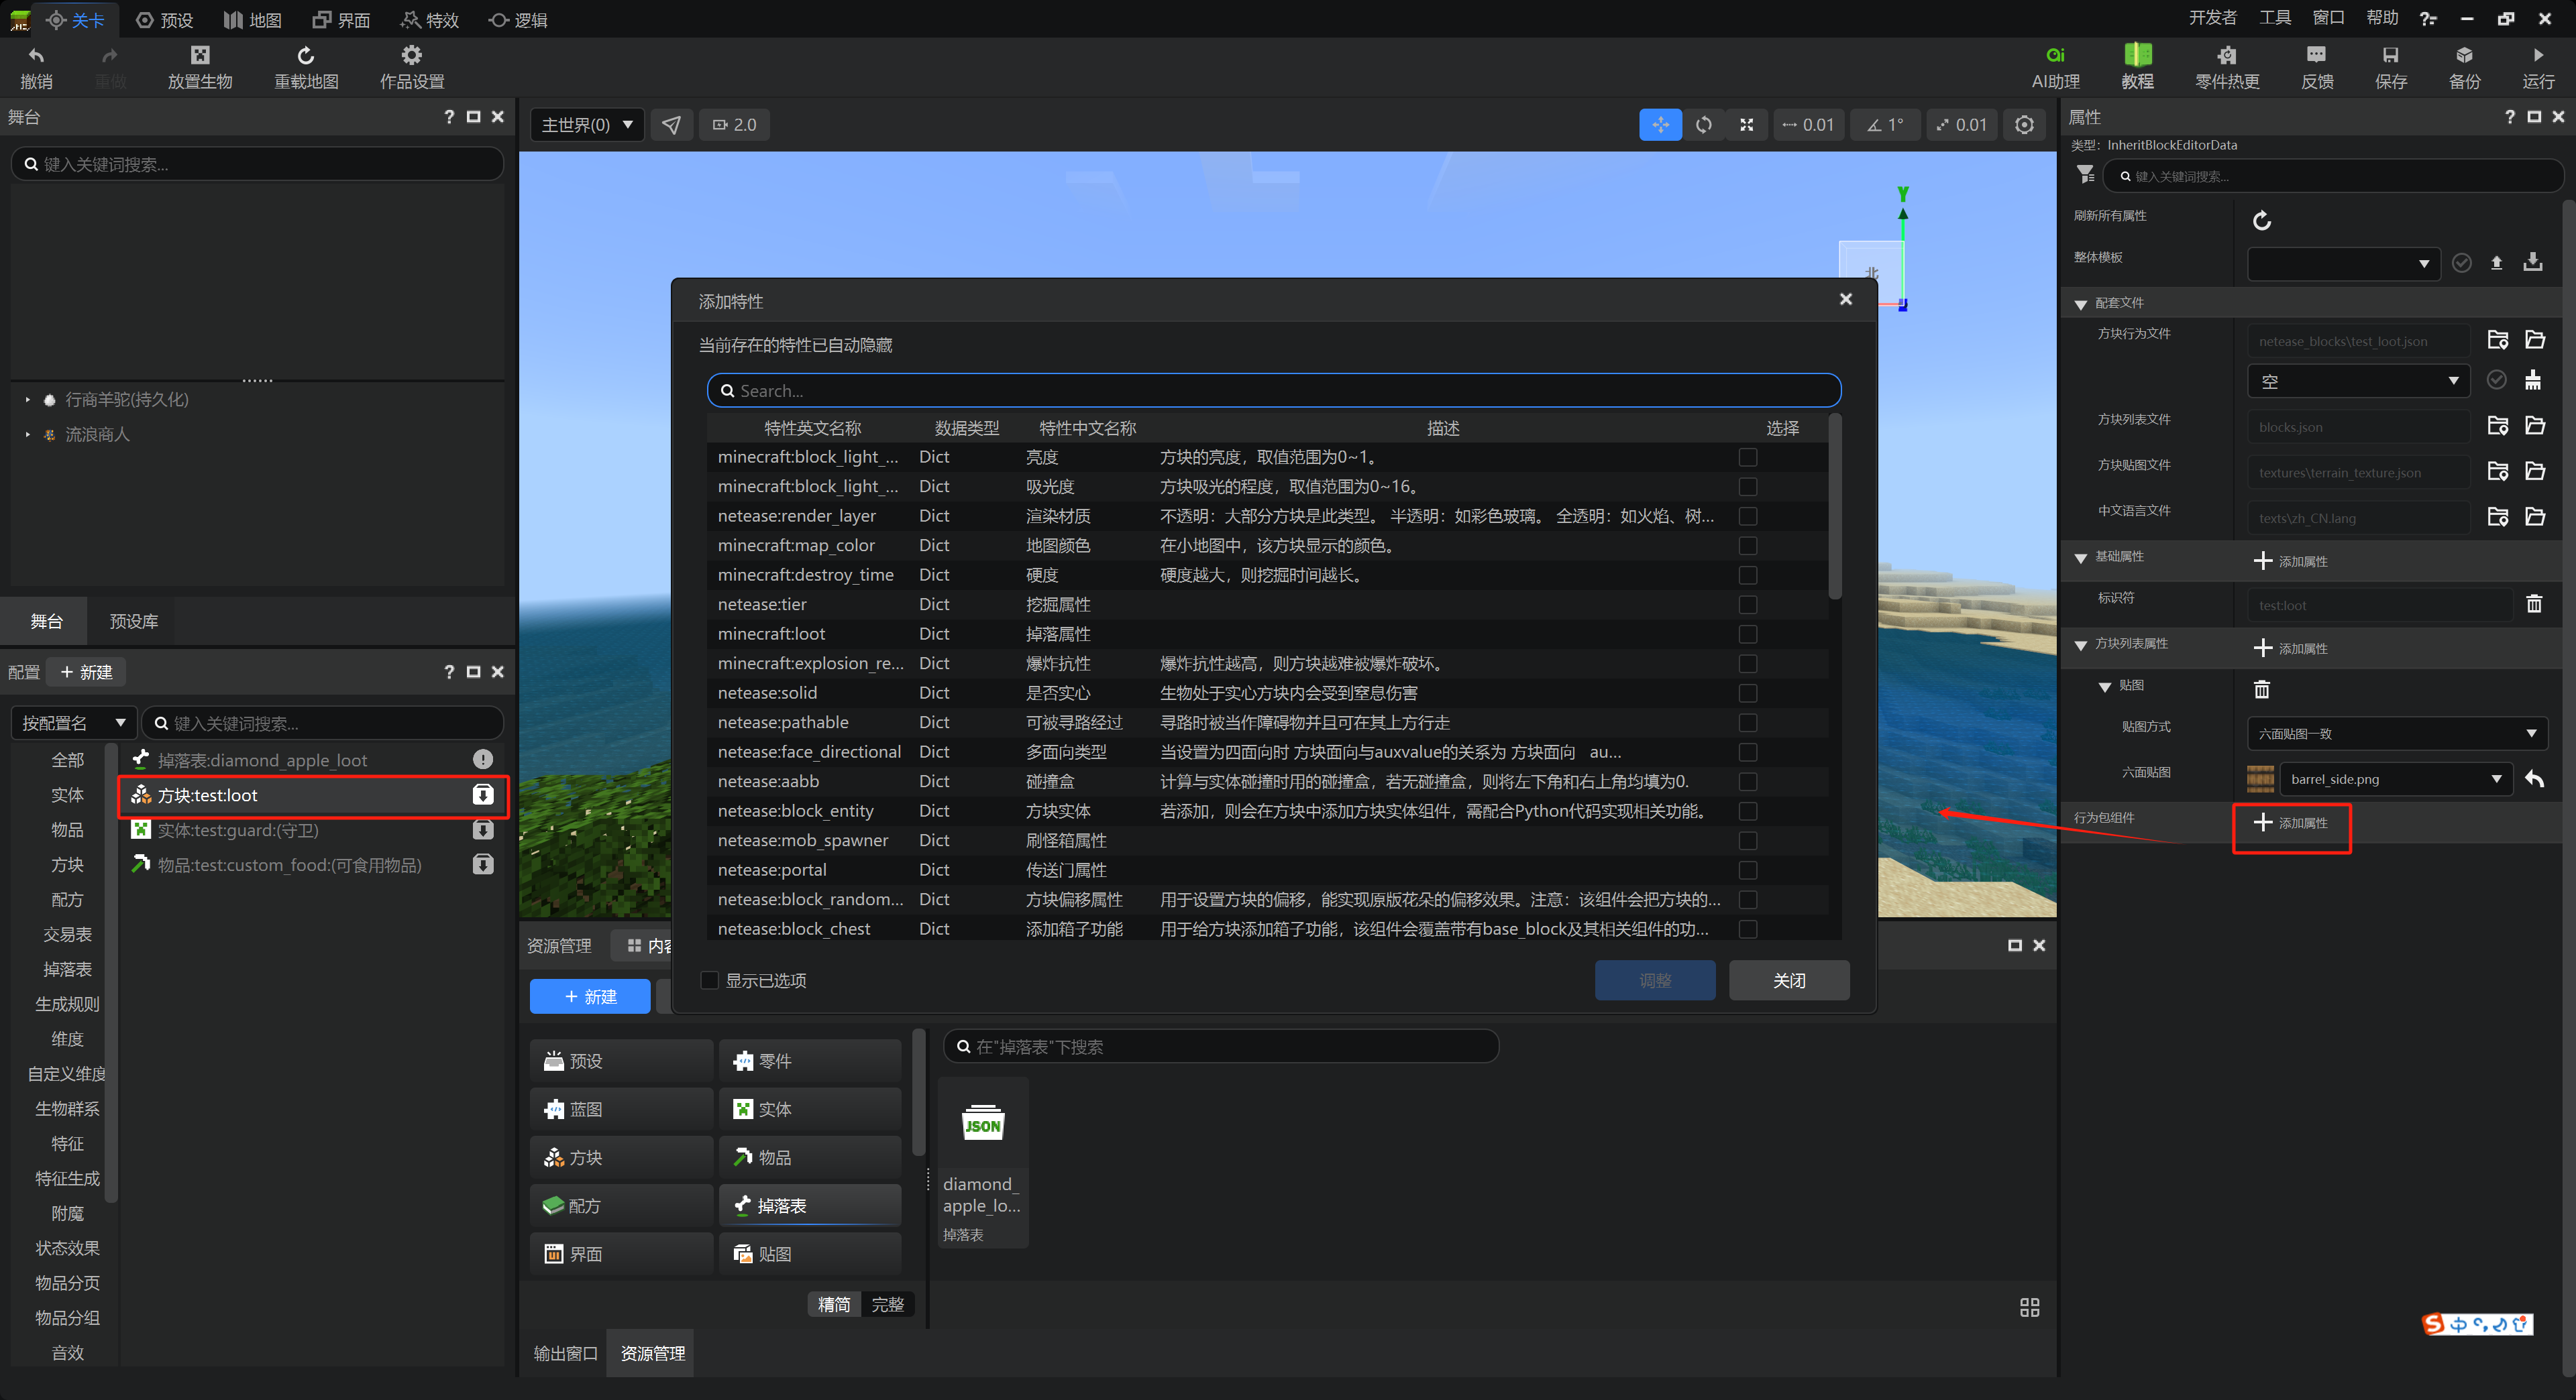Select the 完整 view mode button

887,1304
